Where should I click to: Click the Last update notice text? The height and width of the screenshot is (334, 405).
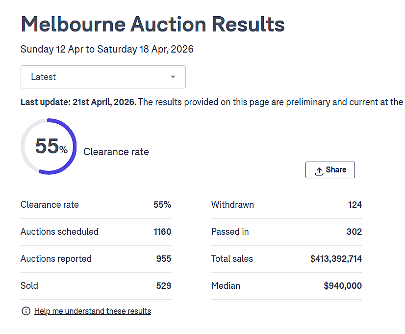[x=212, y=102]
